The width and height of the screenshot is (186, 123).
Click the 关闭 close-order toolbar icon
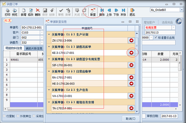(x=77, y=12)
